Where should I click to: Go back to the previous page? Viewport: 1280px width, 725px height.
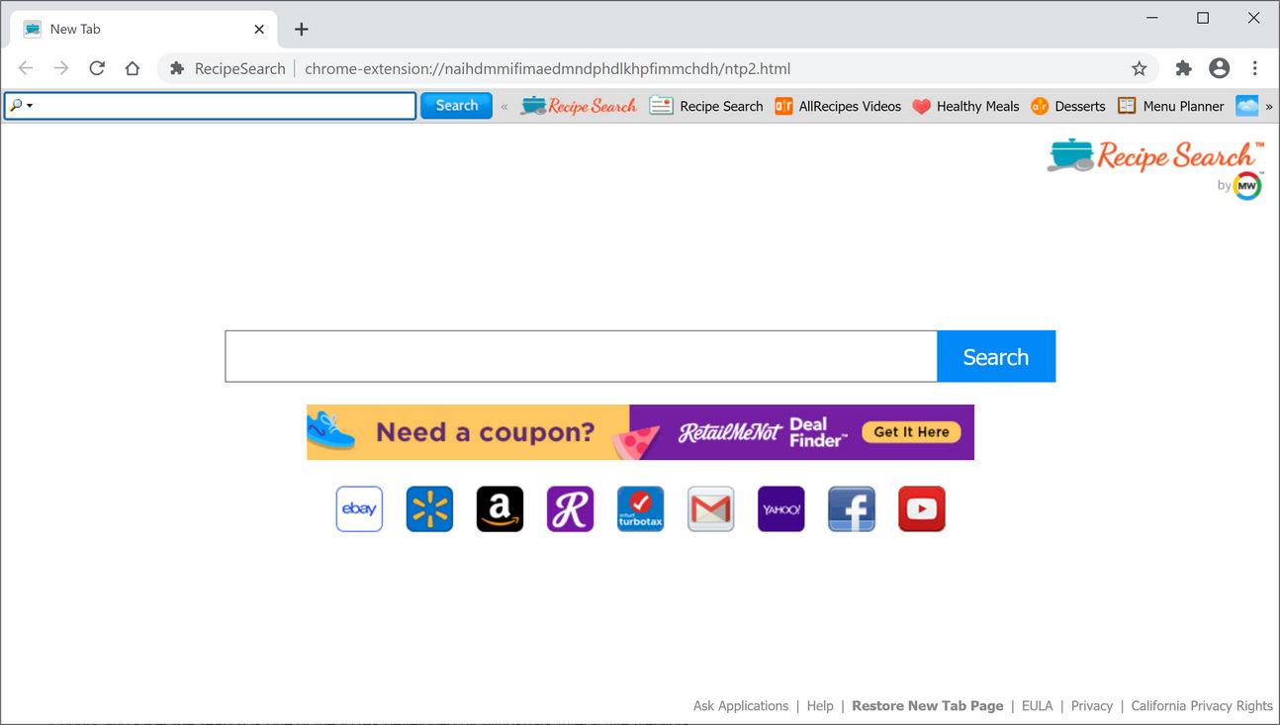tap(26, 68)
